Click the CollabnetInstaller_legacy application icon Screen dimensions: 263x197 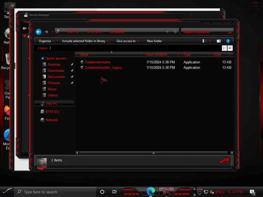pyautogui.click(x=82, y=67)
